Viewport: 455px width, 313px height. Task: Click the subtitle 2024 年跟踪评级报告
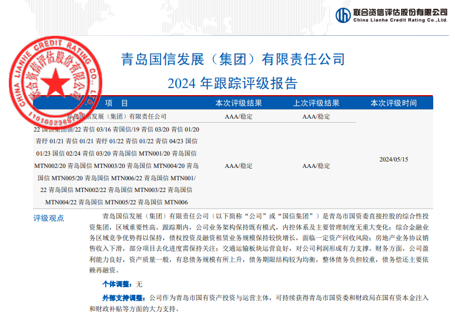click(233, 83)
